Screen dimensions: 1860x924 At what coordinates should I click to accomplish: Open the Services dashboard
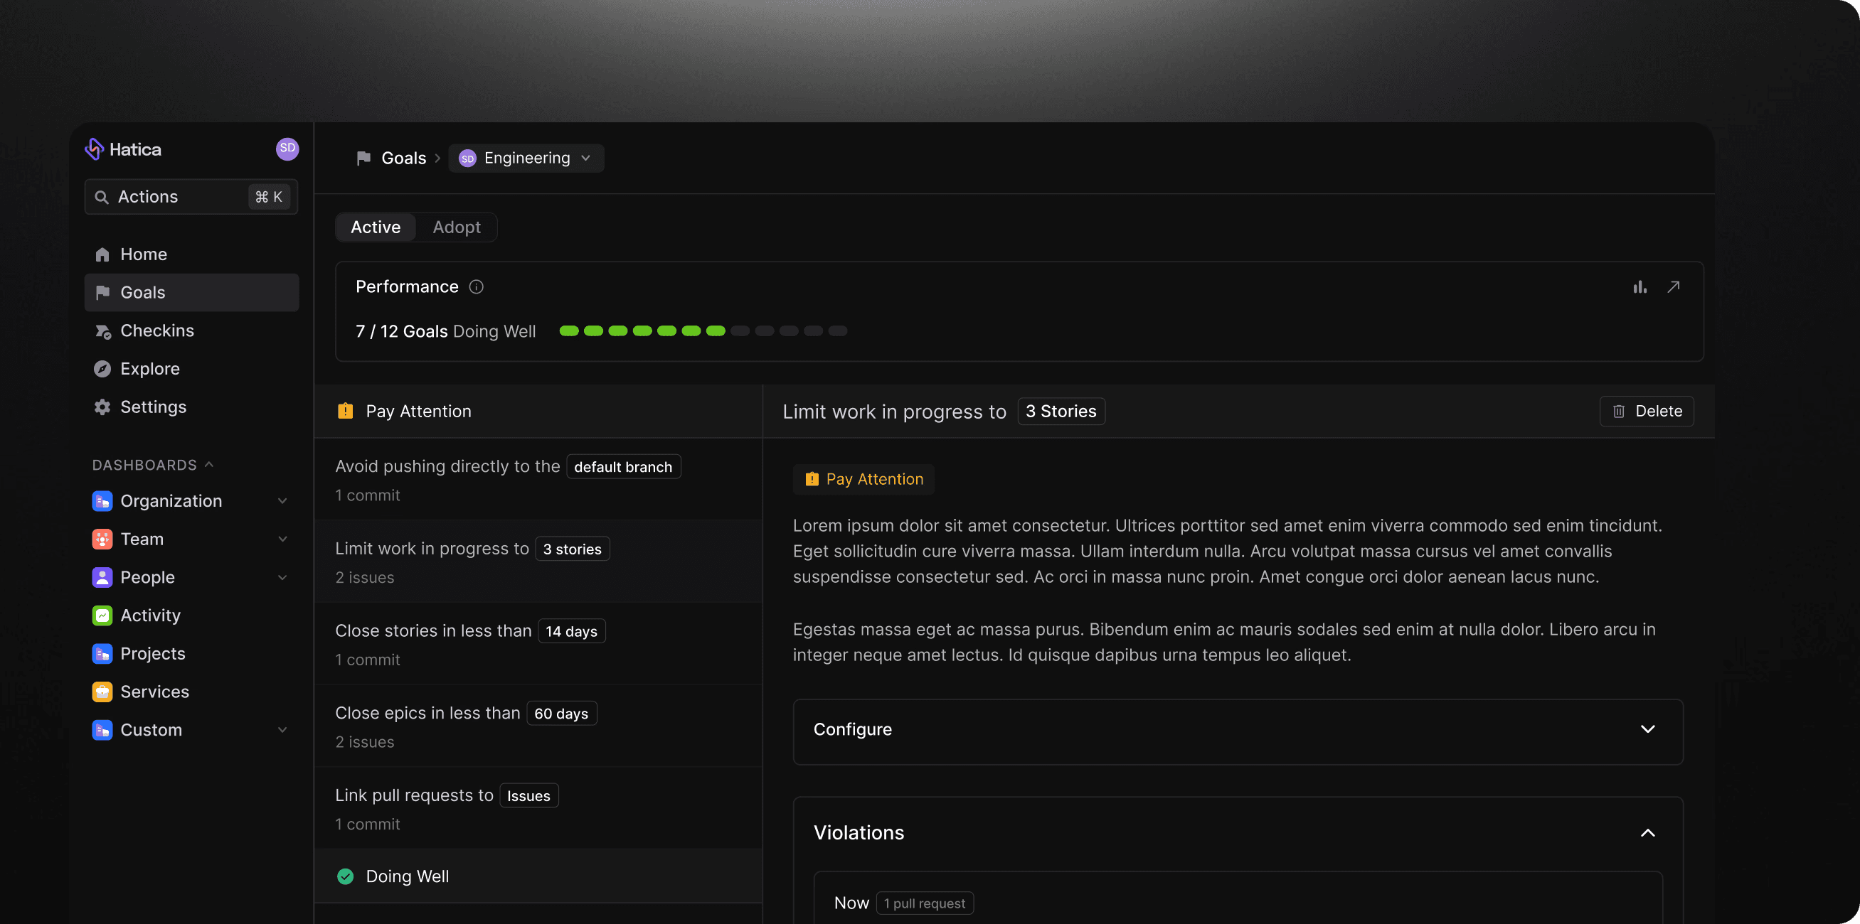point(154,692)
